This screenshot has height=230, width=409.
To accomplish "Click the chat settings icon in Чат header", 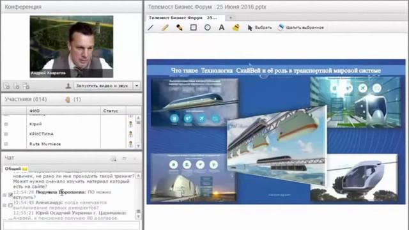I will [114, 158].
